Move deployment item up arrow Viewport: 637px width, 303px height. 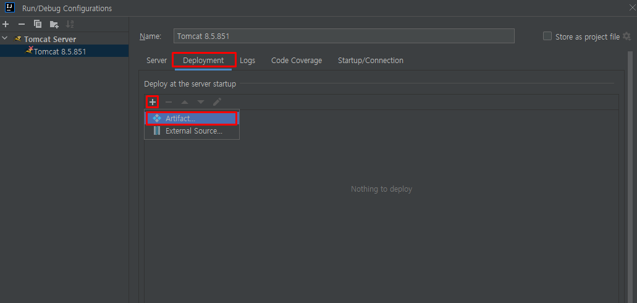[x=185, y=101]
